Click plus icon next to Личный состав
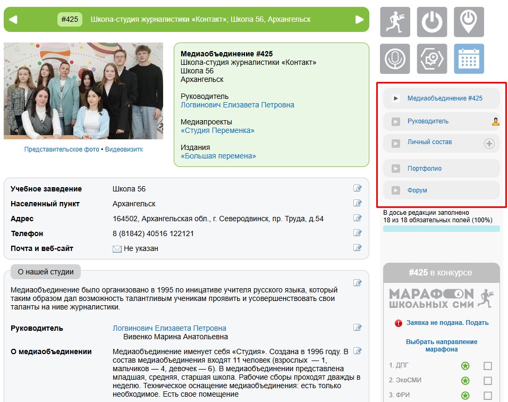The width and height of the screenshot is (508, 402). pos(489,144)
